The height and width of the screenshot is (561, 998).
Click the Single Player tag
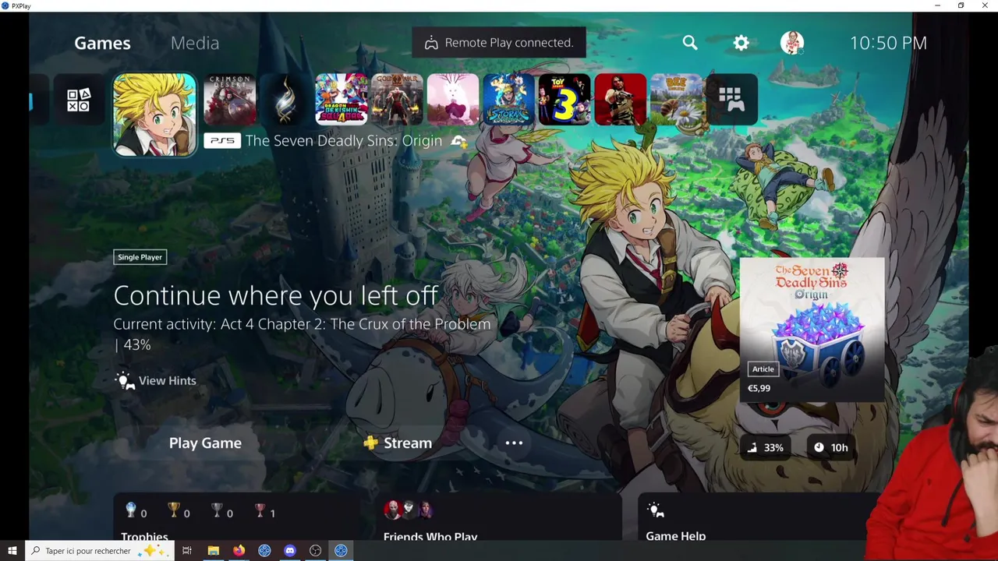[x=140, y=257]
